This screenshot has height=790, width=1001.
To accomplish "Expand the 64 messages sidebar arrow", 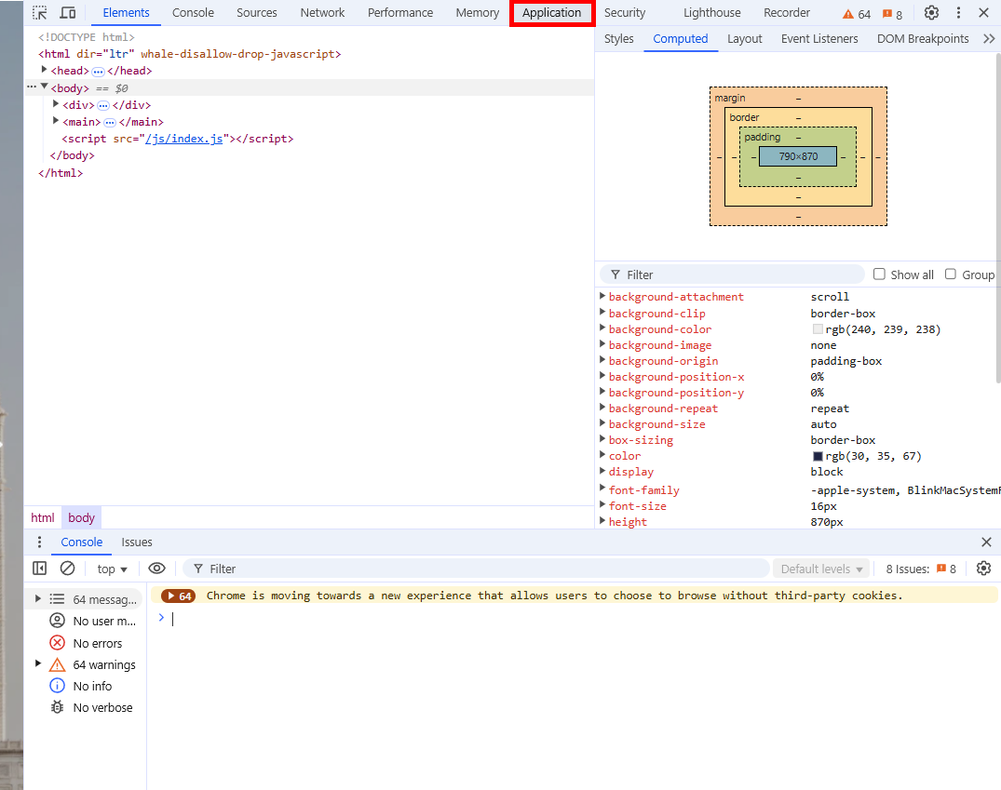I will [x=37, y=598].
